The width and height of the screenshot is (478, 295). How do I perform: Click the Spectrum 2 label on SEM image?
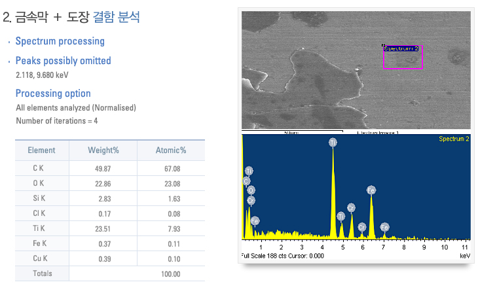click(401, 48)
